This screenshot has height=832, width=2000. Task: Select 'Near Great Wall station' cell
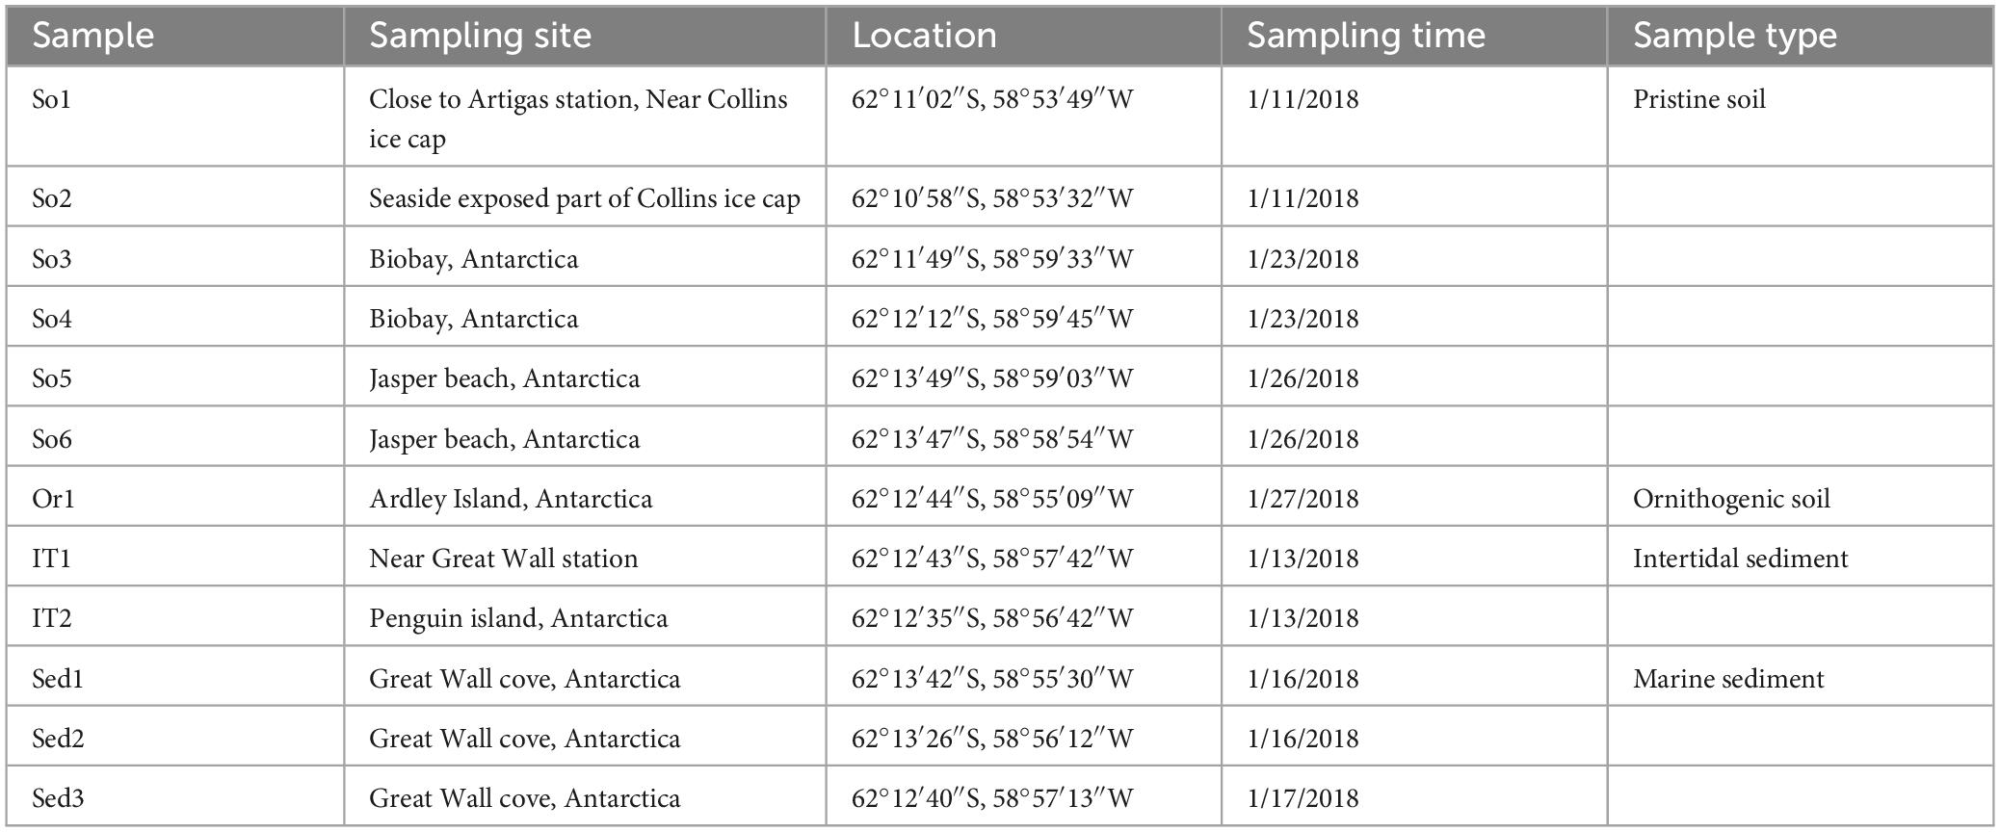pos(585,558)
